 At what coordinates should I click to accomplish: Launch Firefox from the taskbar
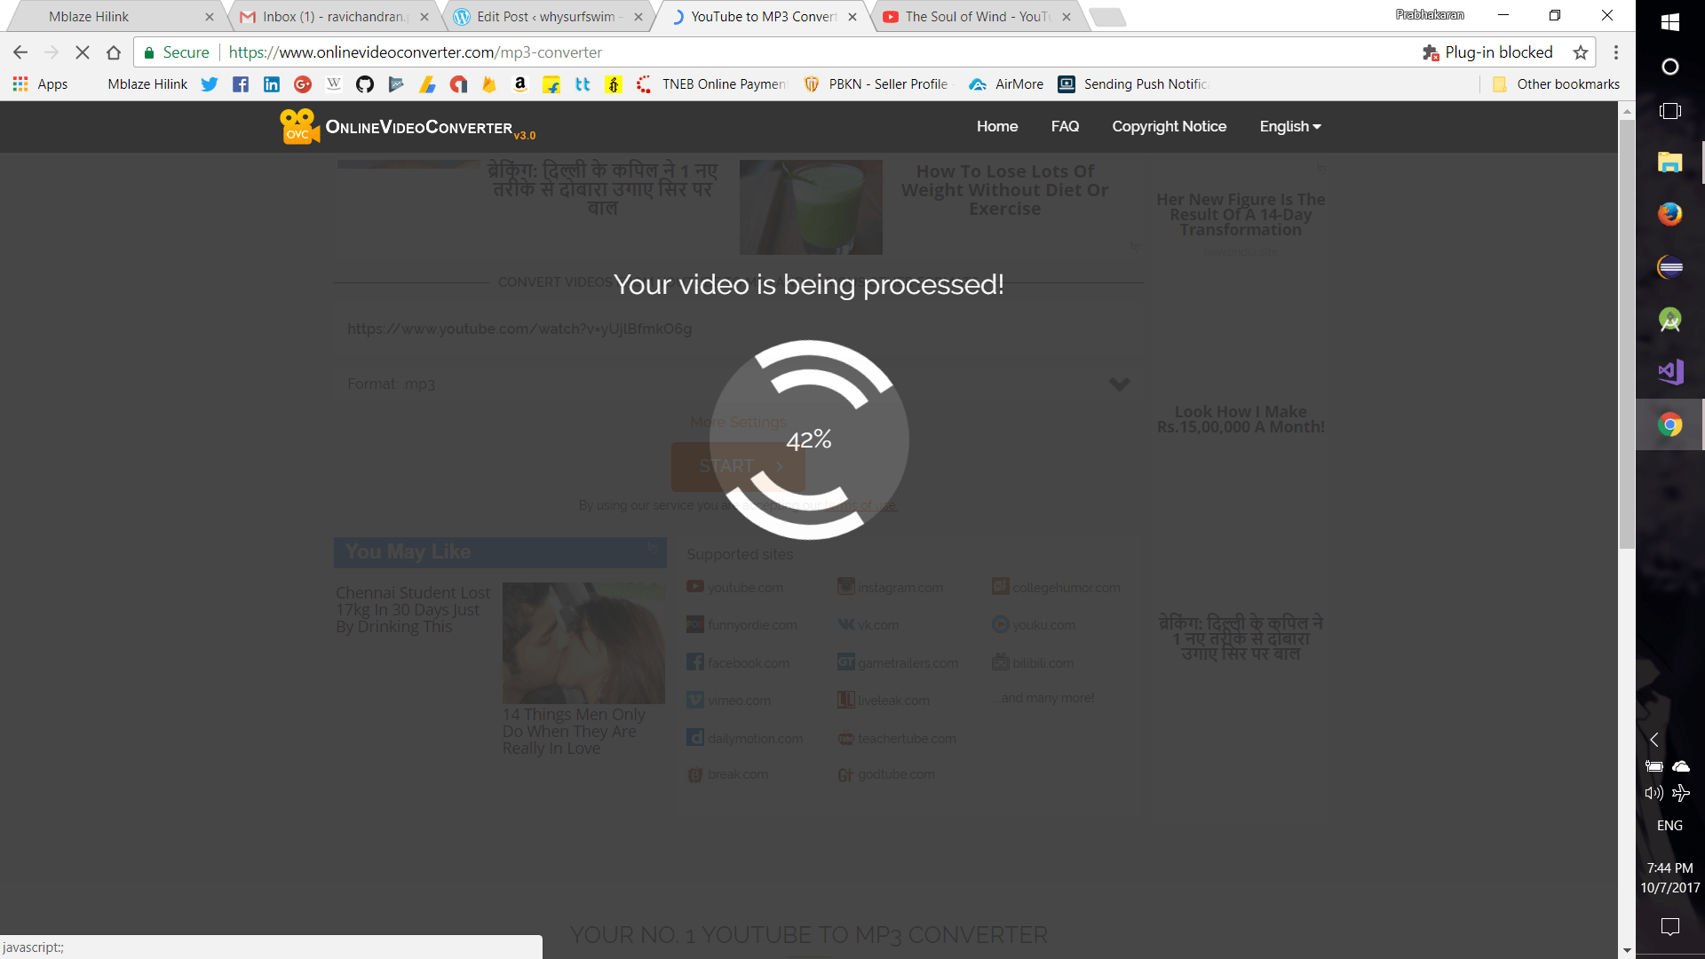[x=1670, y=214]
